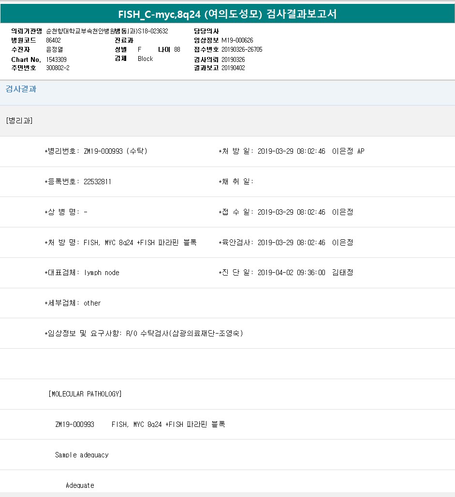455x497 pixels.
Task: Click the 접수일 date 2019-03-29 value
Action: point(292,212)
